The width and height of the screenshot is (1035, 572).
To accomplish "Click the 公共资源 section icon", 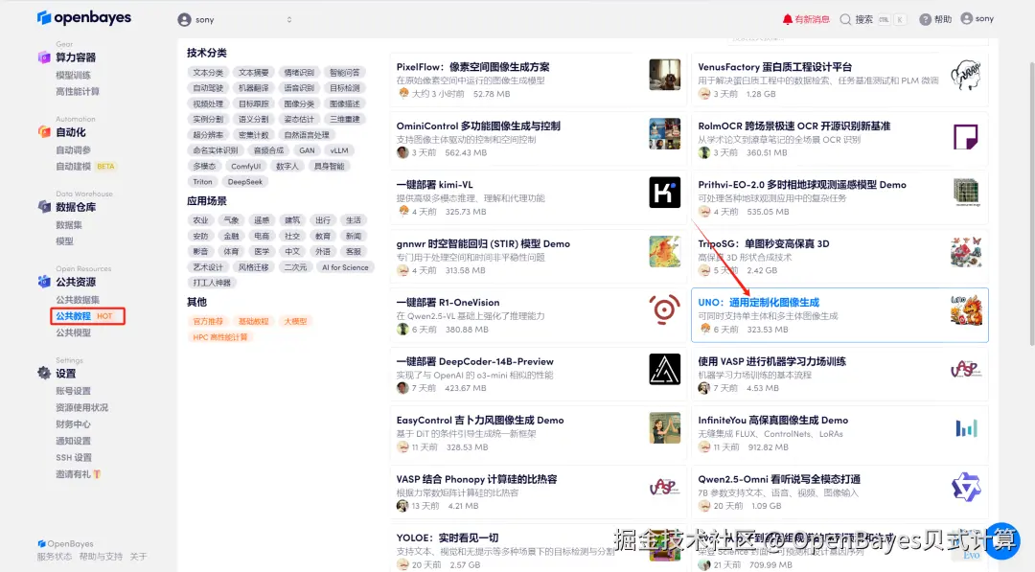I will click(44, 282).
